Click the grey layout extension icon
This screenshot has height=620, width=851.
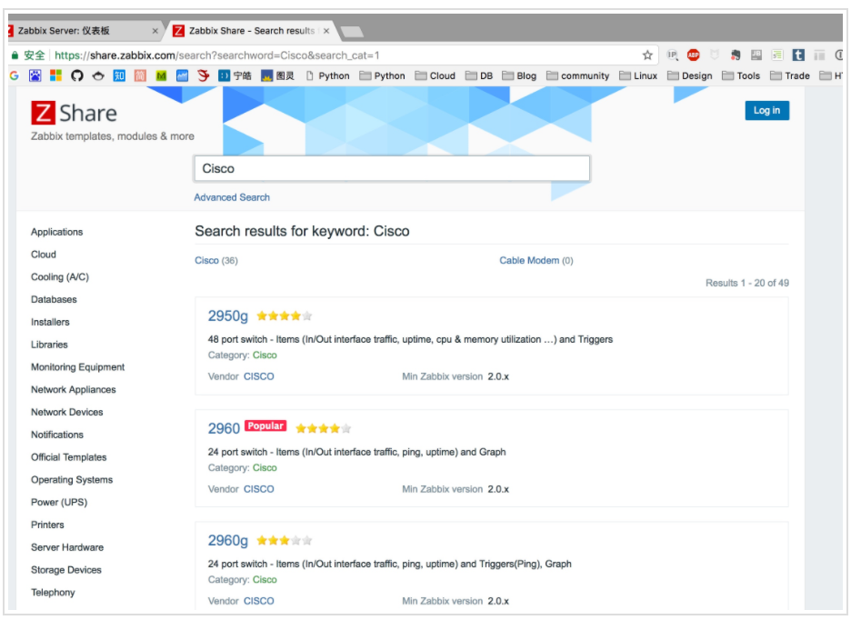(819, 55)
